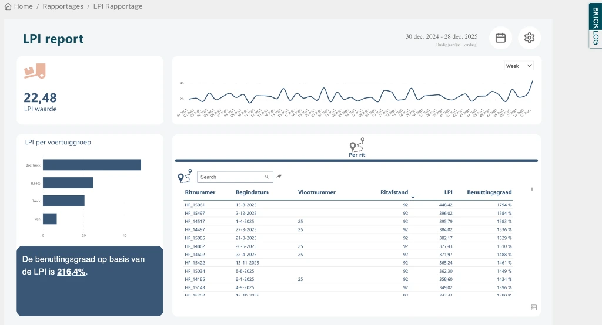Click the route icon left of search
602x325 pixels.
185,176
